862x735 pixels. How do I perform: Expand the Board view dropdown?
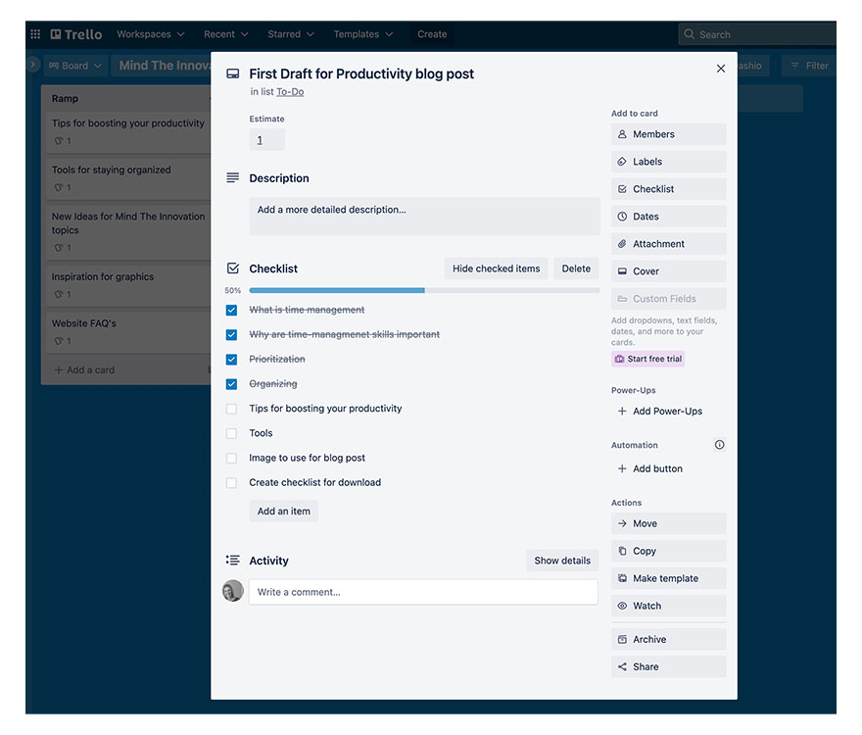pyautogui.click(x=74, y=66)
